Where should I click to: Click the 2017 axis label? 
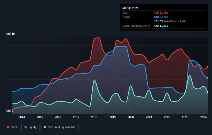coord(76,117)
